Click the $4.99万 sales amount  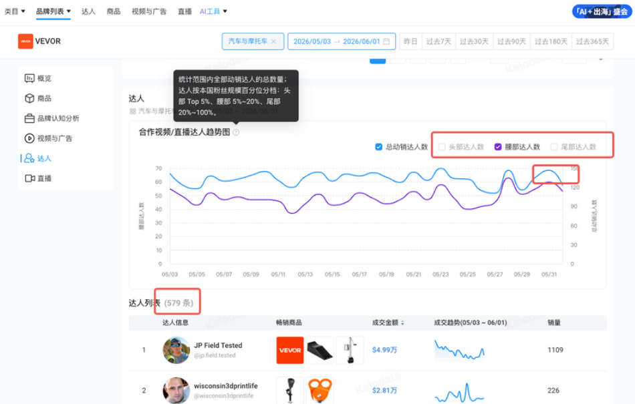(384, 350)
